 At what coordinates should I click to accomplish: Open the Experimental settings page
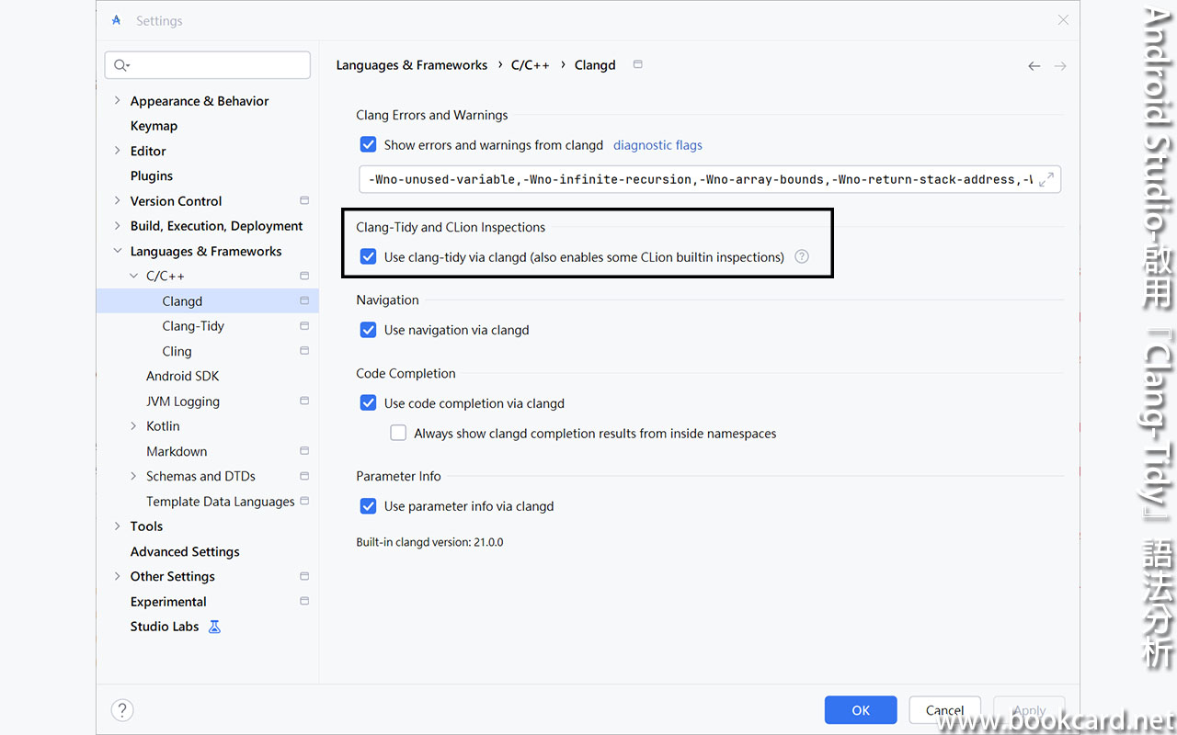point(168,602)
